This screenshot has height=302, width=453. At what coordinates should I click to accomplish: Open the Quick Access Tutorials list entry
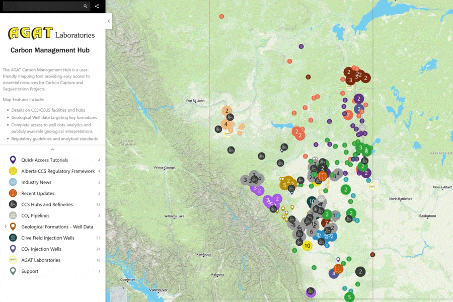pyautogui.click(x=50, y=160)
